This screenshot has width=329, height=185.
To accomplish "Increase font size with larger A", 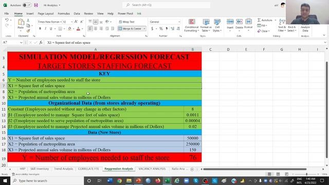I will click(76, 22).
